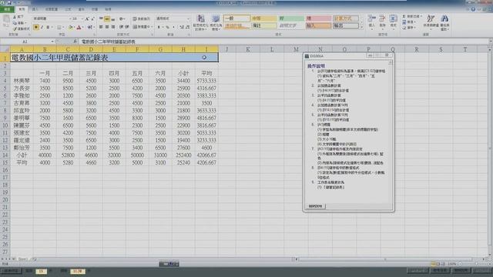Click the Excel Help question mark icon
Viewport: 493px width, 277px height.
(x=473, y=9)
